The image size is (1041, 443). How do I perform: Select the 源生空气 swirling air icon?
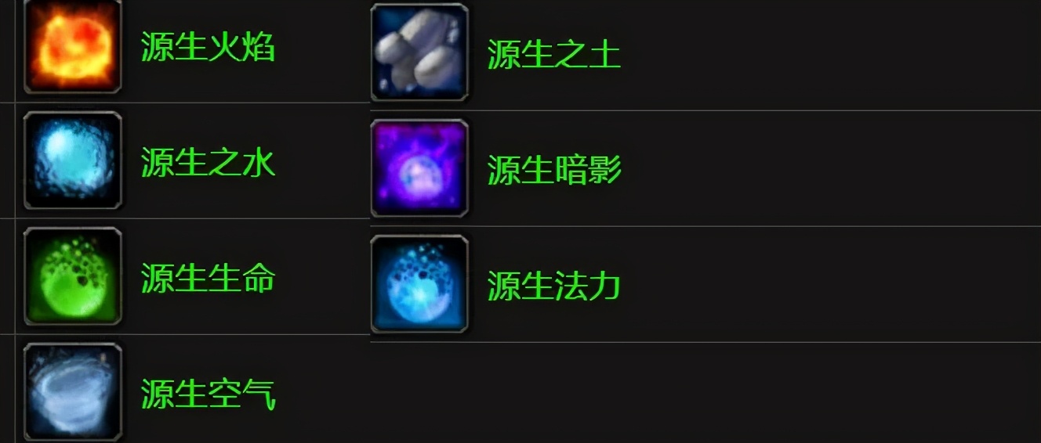[x=73, y=392]
